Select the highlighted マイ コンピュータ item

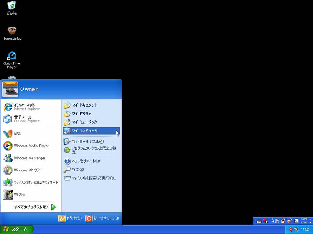point(91,131)
